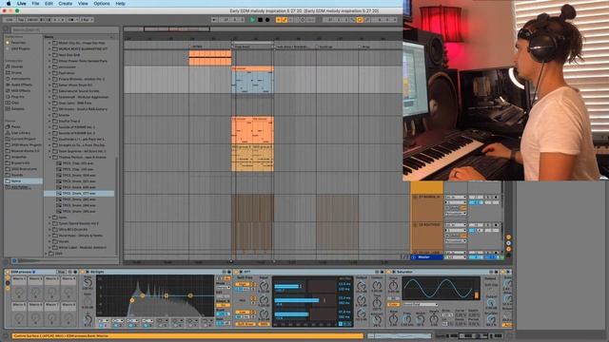Image resolution: width=609 pixels, height=342 pixels.
Task: Open the Options menu
Action: [x=102, y=4]
